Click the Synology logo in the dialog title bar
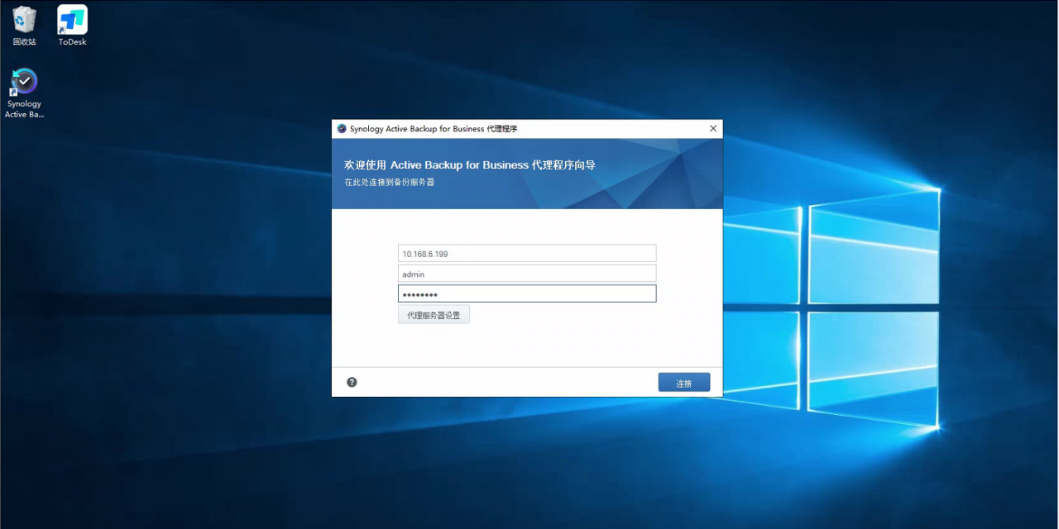The image size is (1059, 529). click(x=339, y=128)
